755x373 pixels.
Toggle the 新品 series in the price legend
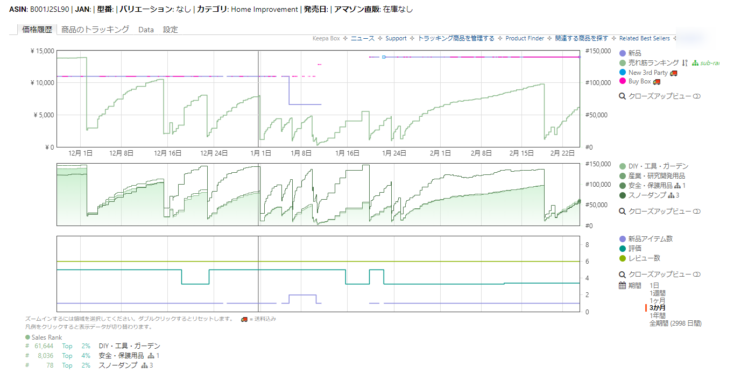[x=634, y=53]
